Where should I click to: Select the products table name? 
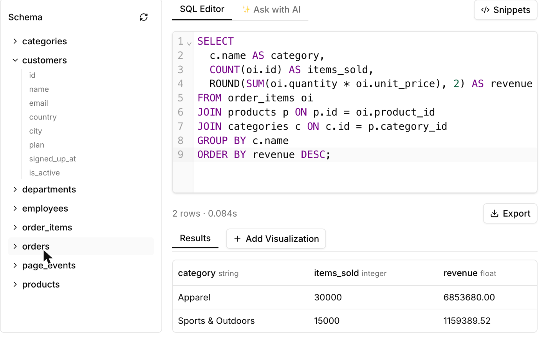[x=41, y=284]
